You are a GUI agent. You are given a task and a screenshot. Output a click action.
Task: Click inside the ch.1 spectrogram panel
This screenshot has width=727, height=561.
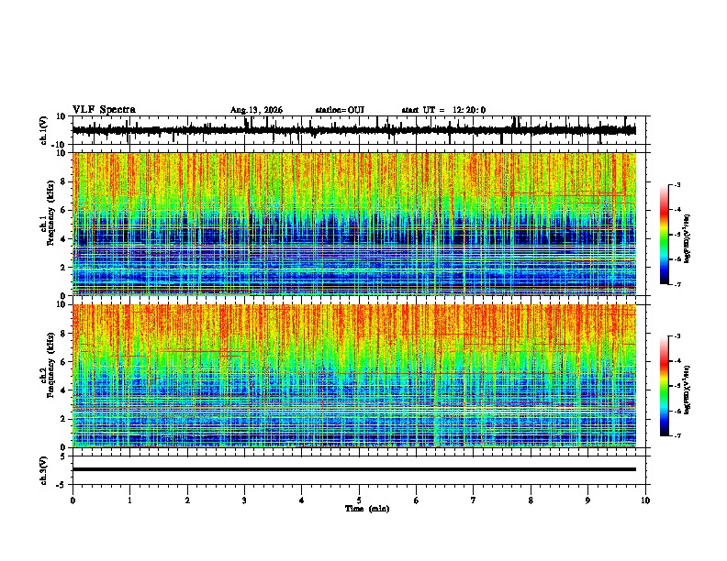(354, 224)
